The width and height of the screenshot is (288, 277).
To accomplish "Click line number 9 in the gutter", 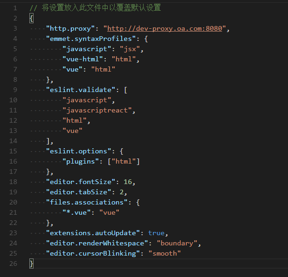I will pos(15,90).
